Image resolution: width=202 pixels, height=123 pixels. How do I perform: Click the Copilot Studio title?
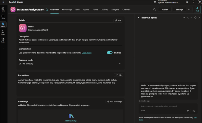tap(16, 2)
